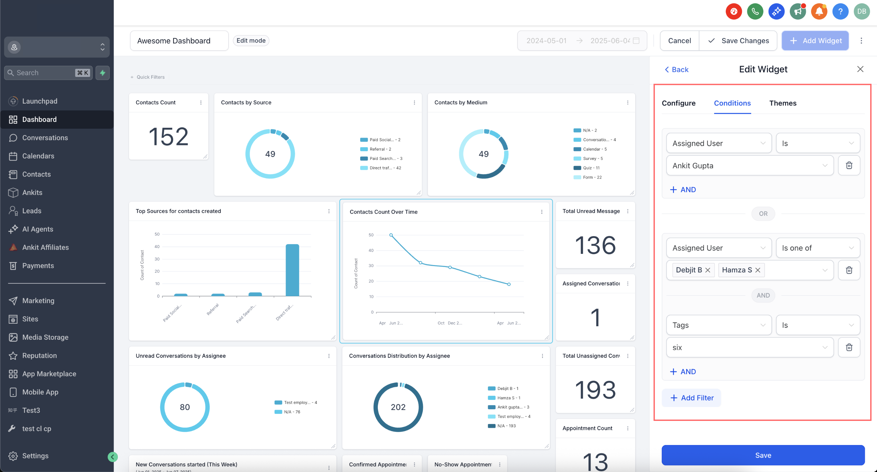Click the Direct traffic bar in chart
The image size is (877, 472).
pyautogui.click(x=292, y=270)
